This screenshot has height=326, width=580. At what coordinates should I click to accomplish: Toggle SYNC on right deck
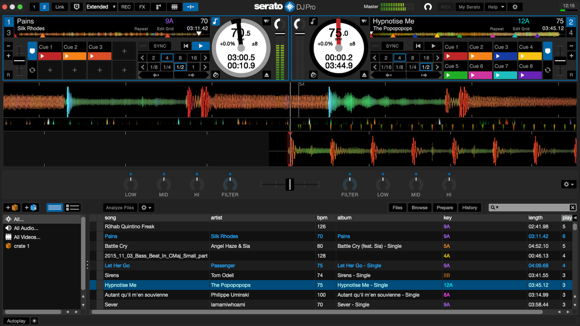pos(392,46)
